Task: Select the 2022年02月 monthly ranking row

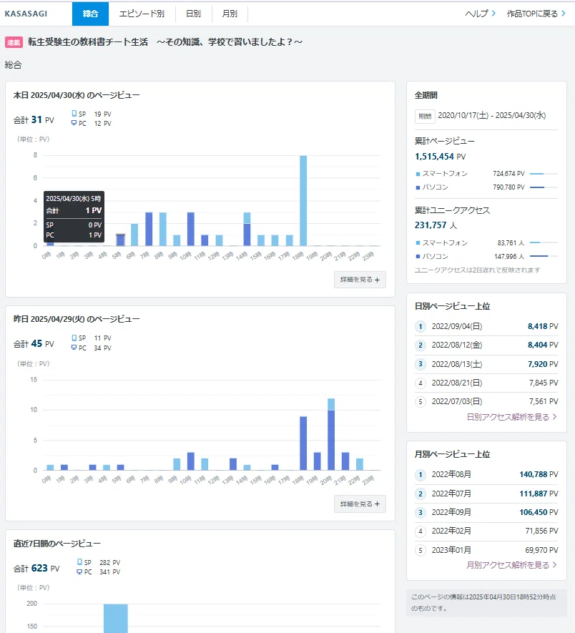Action: point(486,531)
